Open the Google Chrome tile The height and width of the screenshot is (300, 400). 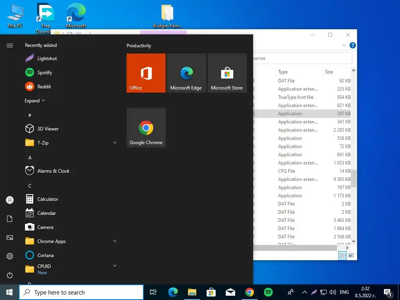click(x=146, y=128)
